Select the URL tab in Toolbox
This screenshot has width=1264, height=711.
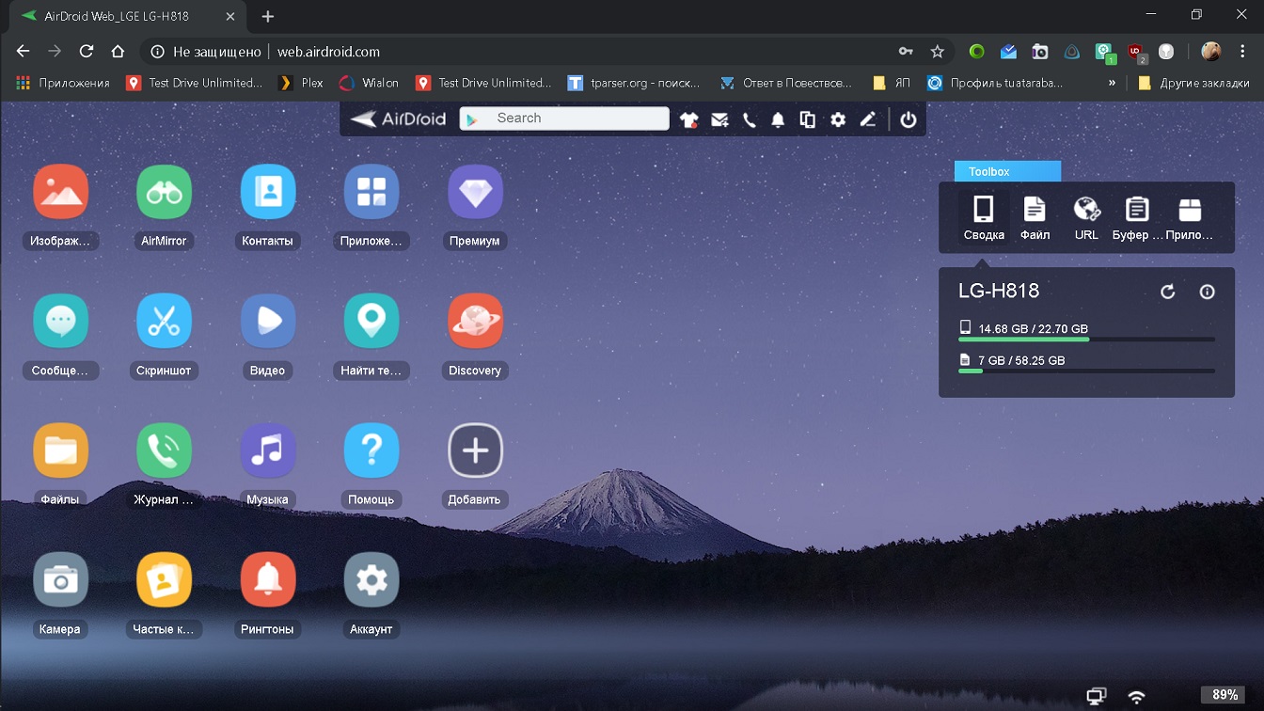point(1086,217)
